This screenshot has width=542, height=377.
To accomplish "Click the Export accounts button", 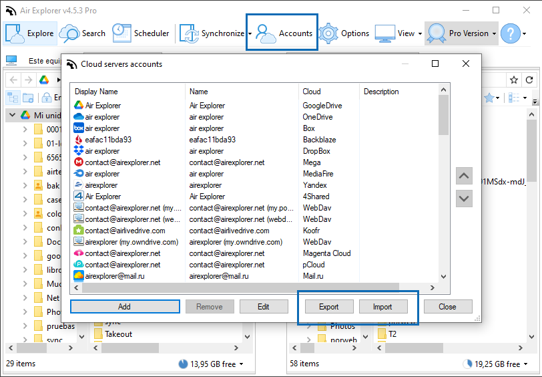I will pyautogui.click(x=329, y=307).
